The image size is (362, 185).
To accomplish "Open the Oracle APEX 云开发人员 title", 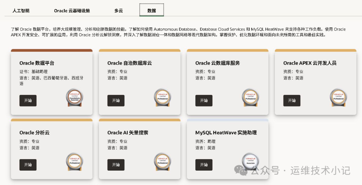I will tap(310, 63).
